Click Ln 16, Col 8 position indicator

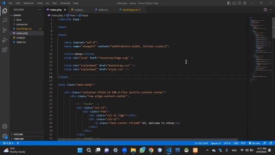coord(201,143)
